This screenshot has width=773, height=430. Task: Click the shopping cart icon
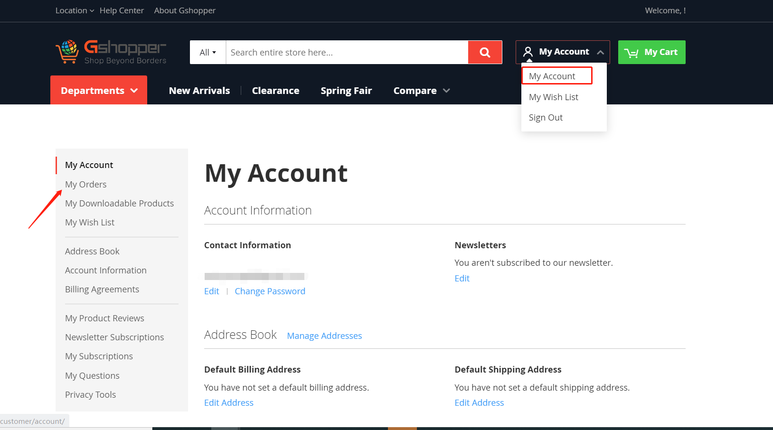click(x=631, y=53)
